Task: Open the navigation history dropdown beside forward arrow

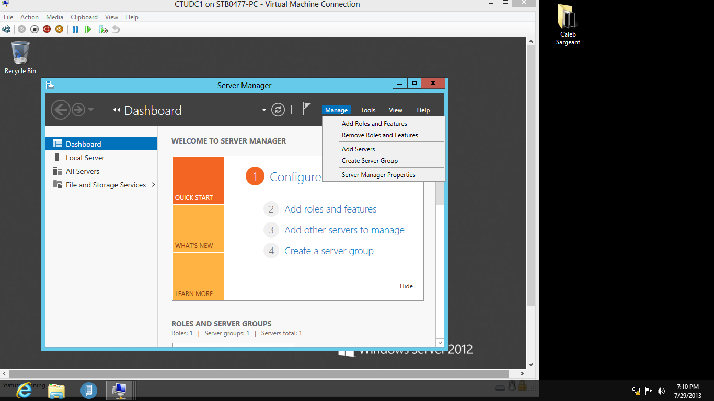Action: coord(91,110)
